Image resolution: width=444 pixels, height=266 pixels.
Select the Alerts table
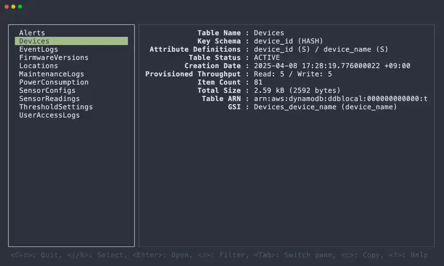(x=32, y=33)
